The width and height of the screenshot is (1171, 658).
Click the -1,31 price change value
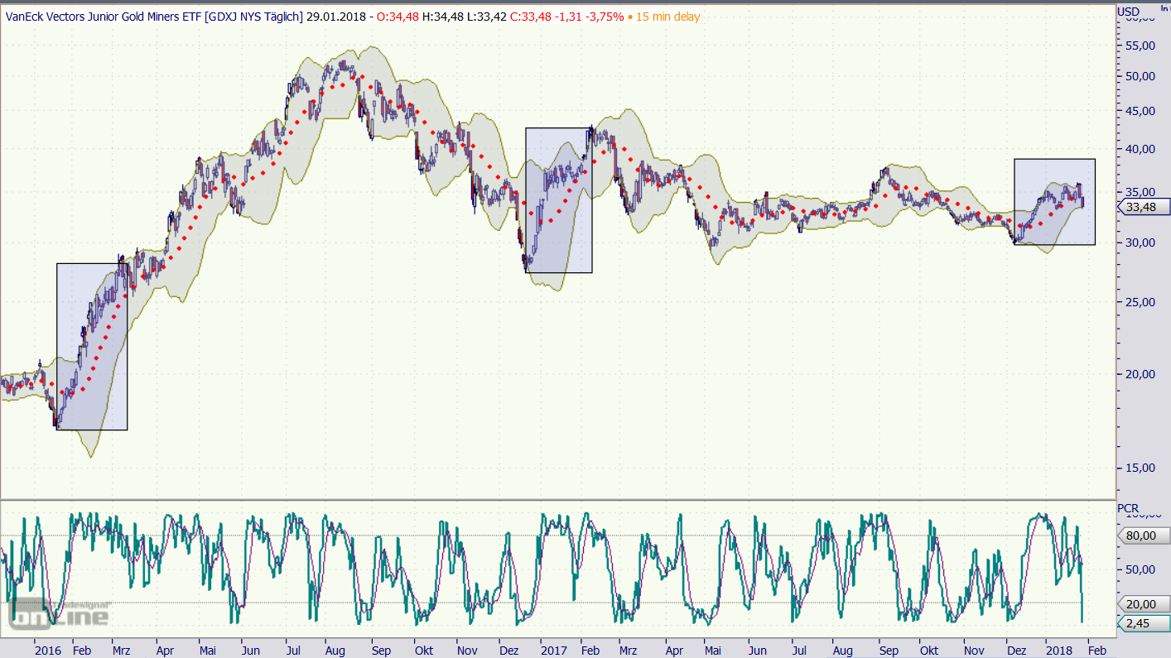[x=568, y=17]
